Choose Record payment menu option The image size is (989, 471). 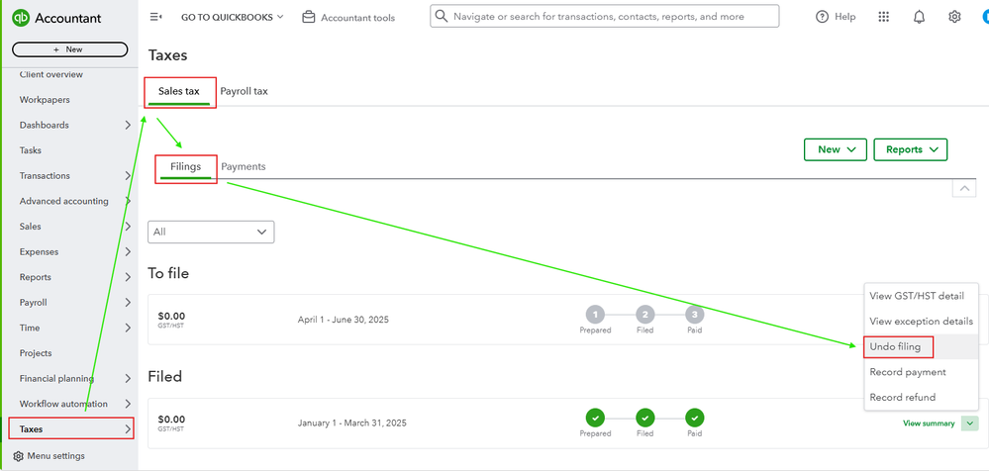(907, 372)
